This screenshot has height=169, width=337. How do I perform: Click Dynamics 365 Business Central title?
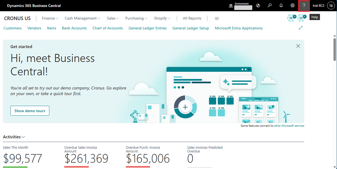[x=34, y=6]
